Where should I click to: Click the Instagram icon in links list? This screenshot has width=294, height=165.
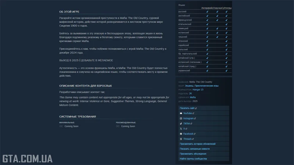click(181, 118)
